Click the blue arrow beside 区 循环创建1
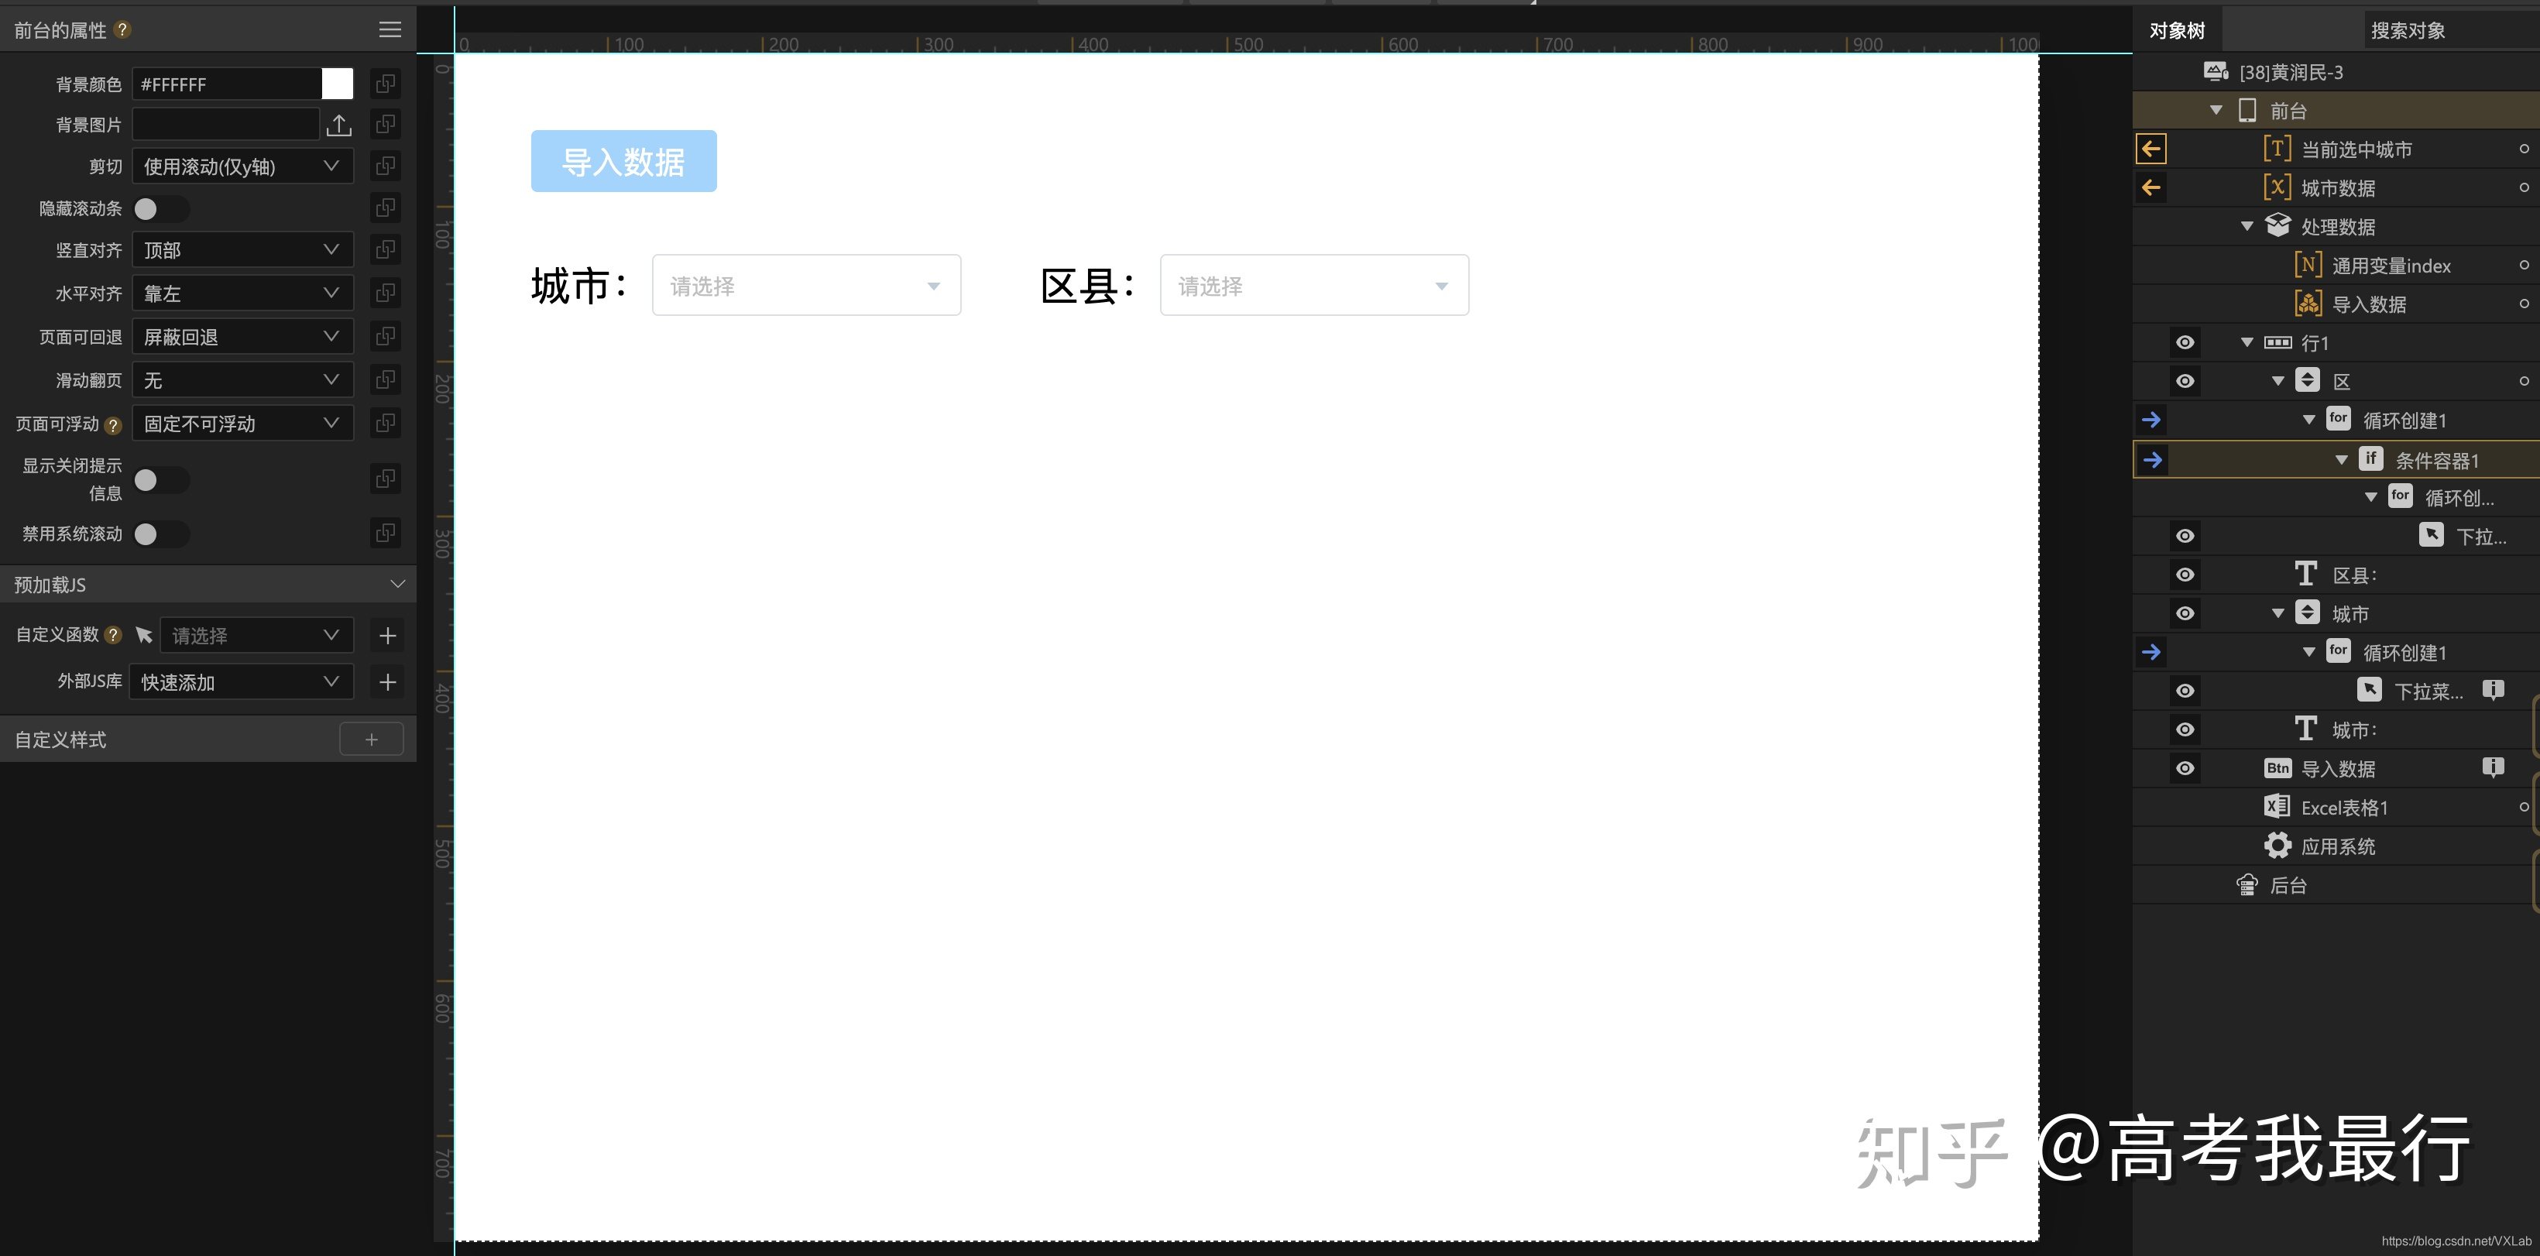Screen dimensions: 2540x1256 coord(2150,420)
